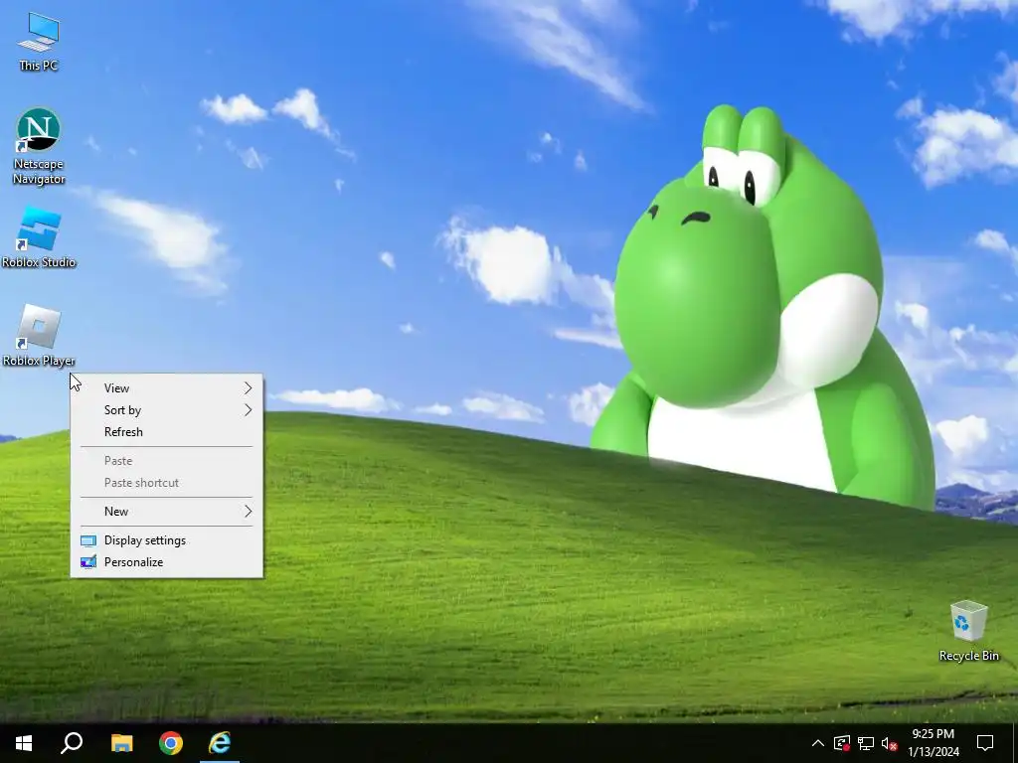
Task: Select the Recycle Bin icon
Action: click(968, 631)
